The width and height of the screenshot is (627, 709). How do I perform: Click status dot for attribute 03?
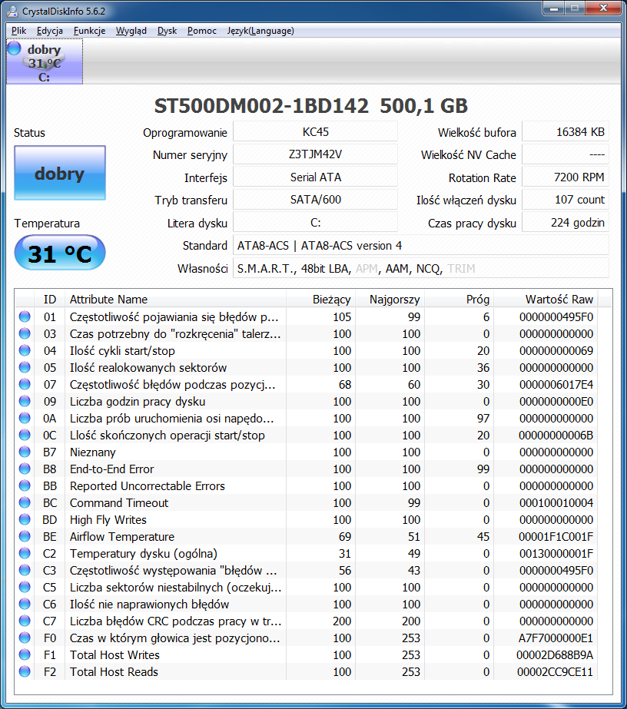tap(25, 333)
